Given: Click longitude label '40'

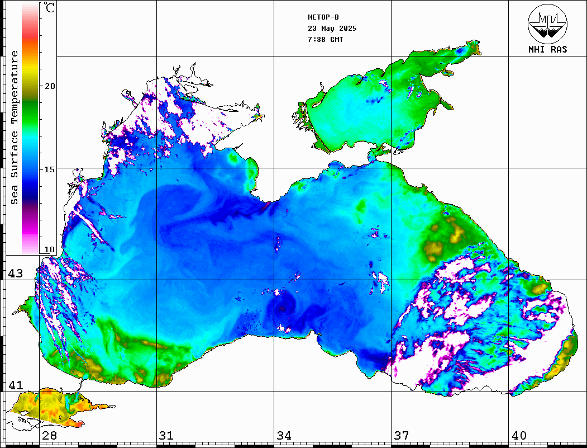Looking at the screenshot, I should [x=519, y=436].
